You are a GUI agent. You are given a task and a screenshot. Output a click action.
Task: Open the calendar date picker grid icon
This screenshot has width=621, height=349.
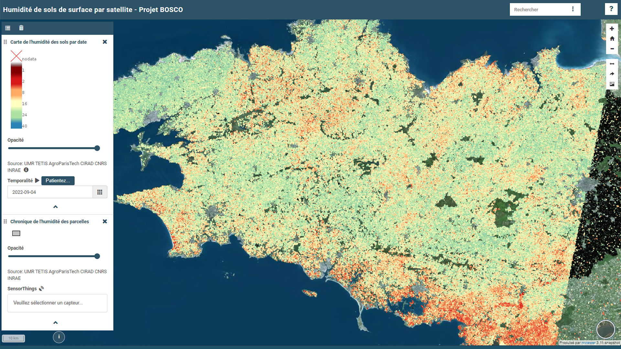[100, 192]
